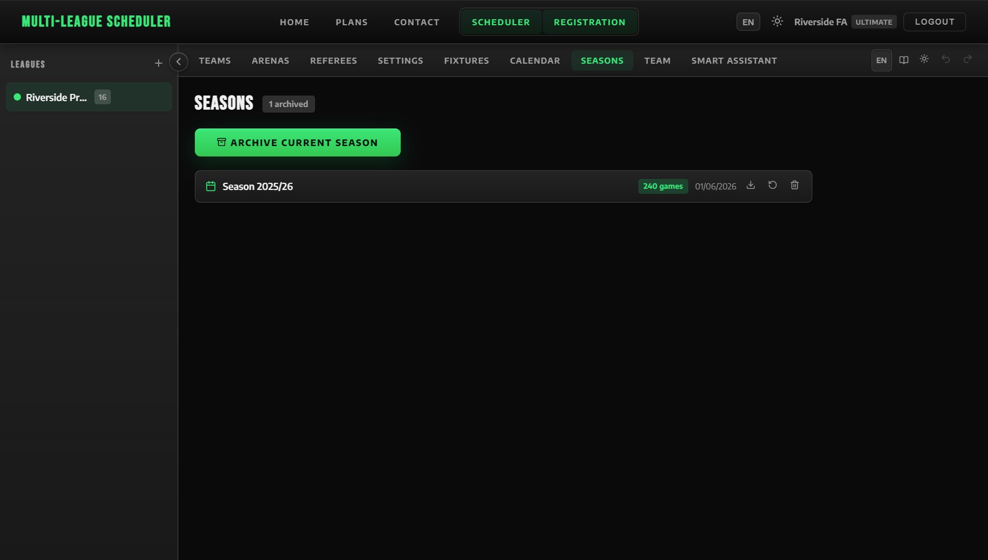
Task: Open the Arenas tab
Action: pyautogui.click(x=271, y=60)
